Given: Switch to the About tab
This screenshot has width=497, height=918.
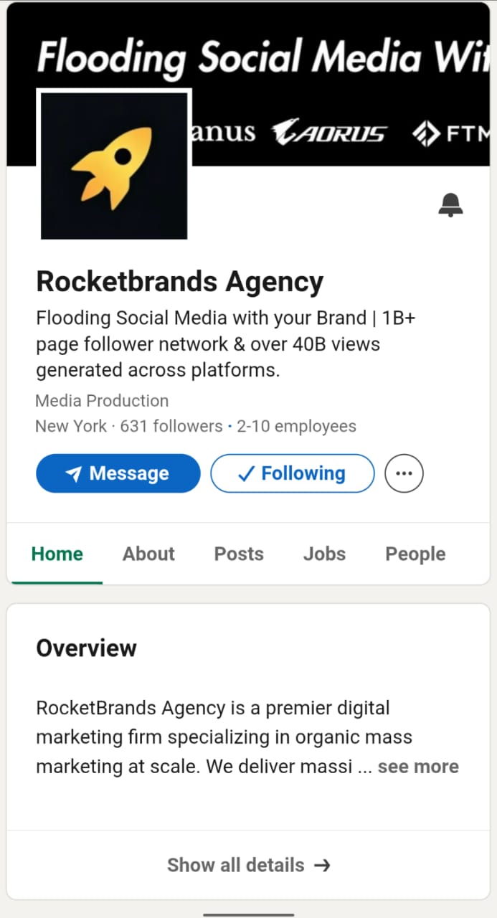Looking at the screenshot, I should [148, 554].
